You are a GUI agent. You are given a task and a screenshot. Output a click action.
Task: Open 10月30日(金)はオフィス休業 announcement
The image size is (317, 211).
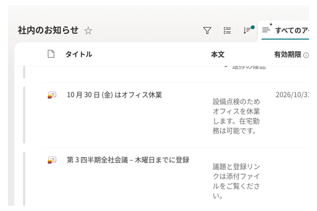click(115, 95)
